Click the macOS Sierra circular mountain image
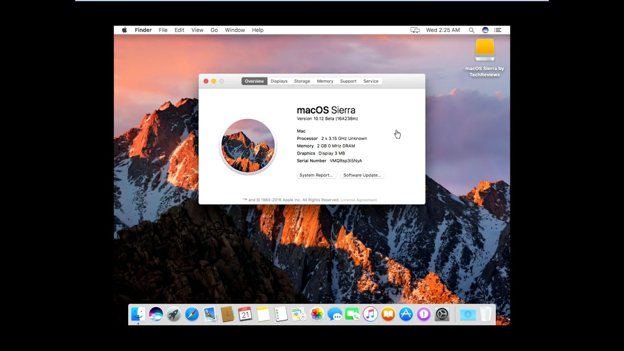This screenshot has width=624, height=351. point(248,146)
